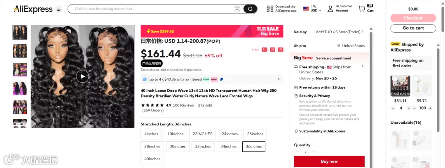The image size is (445, 168).
Task: Select the 24inches length option
Action: 230,134
